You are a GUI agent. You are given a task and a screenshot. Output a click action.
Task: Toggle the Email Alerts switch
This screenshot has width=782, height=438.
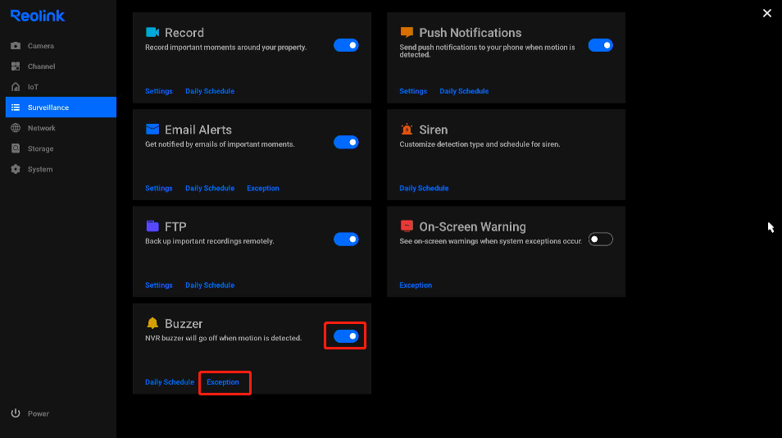346,142
